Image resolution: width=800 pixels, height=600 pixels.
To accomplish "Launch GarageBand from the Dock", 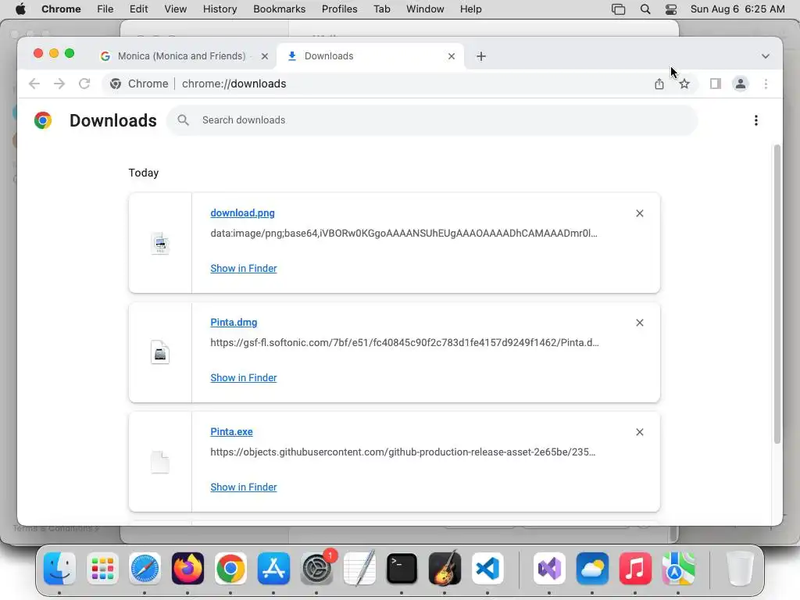I will [x=445, y=569].
